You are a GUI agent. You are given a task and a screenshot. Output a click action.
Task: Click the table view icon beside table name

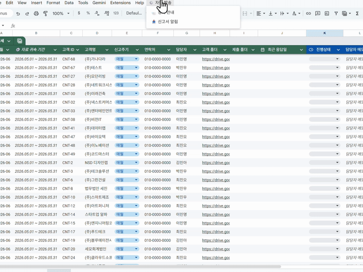[x=20, y=41]
